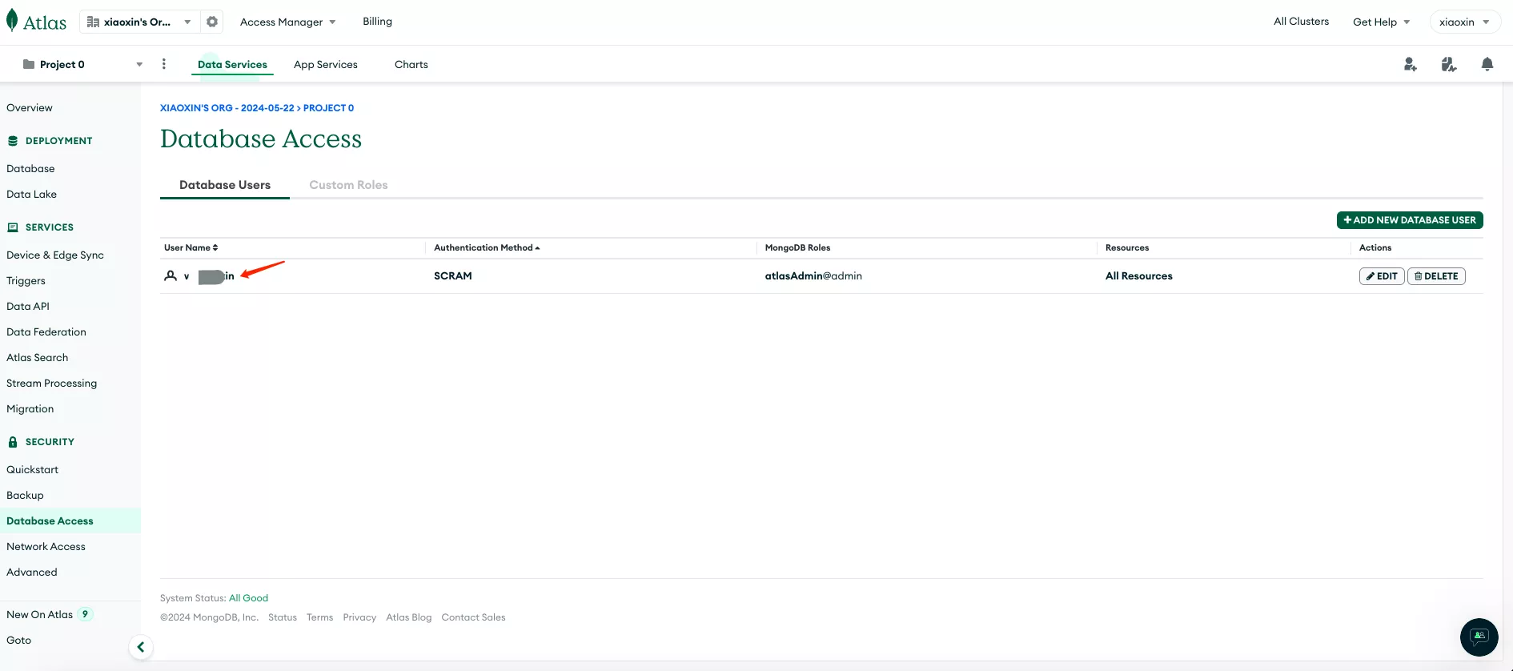Open the notifications bell
Screen dimensions: 1513x671
coord(1487,64)
